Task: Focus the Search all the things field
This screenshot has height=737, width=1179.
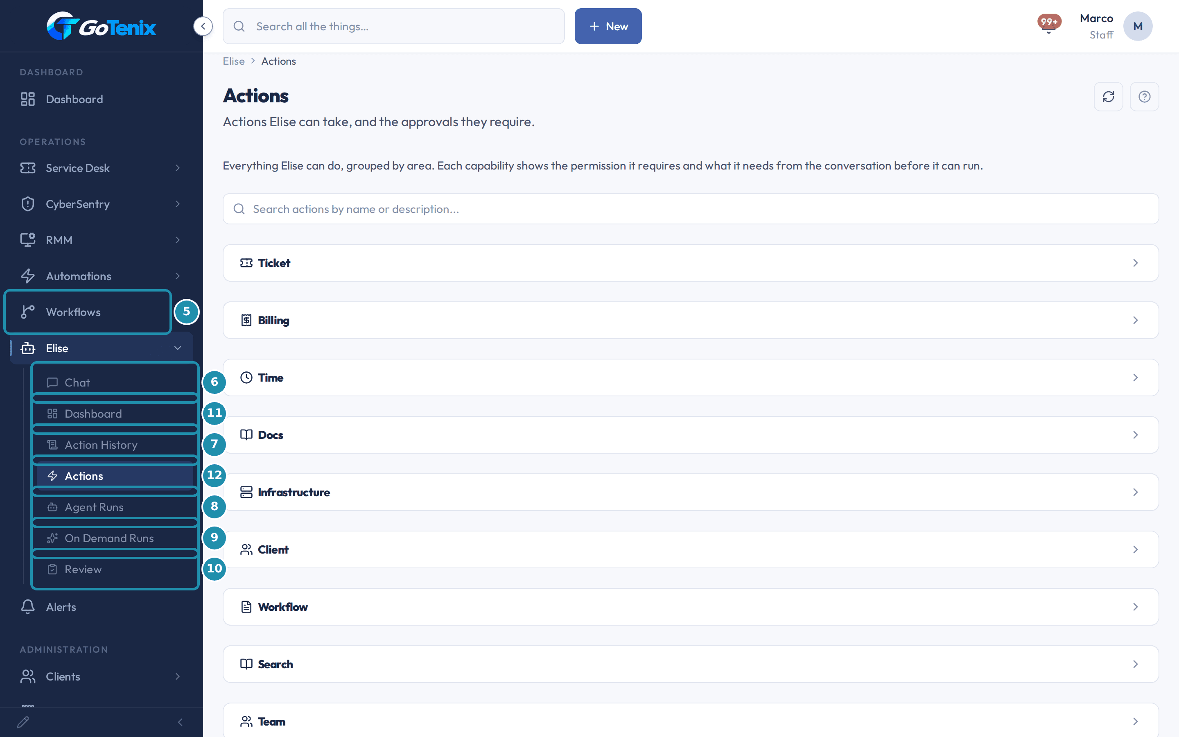Action: (x=394, y=26)
